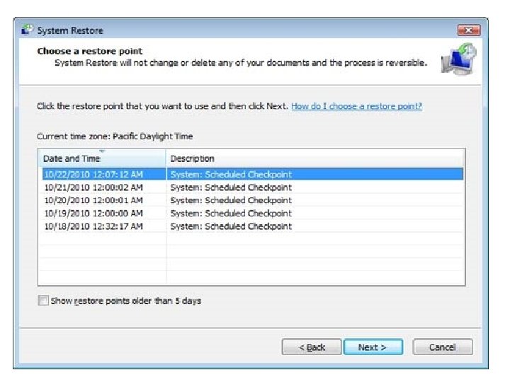Click the System Restore title bar icon
The image size is (510, 382).
(x=27, y=30)
